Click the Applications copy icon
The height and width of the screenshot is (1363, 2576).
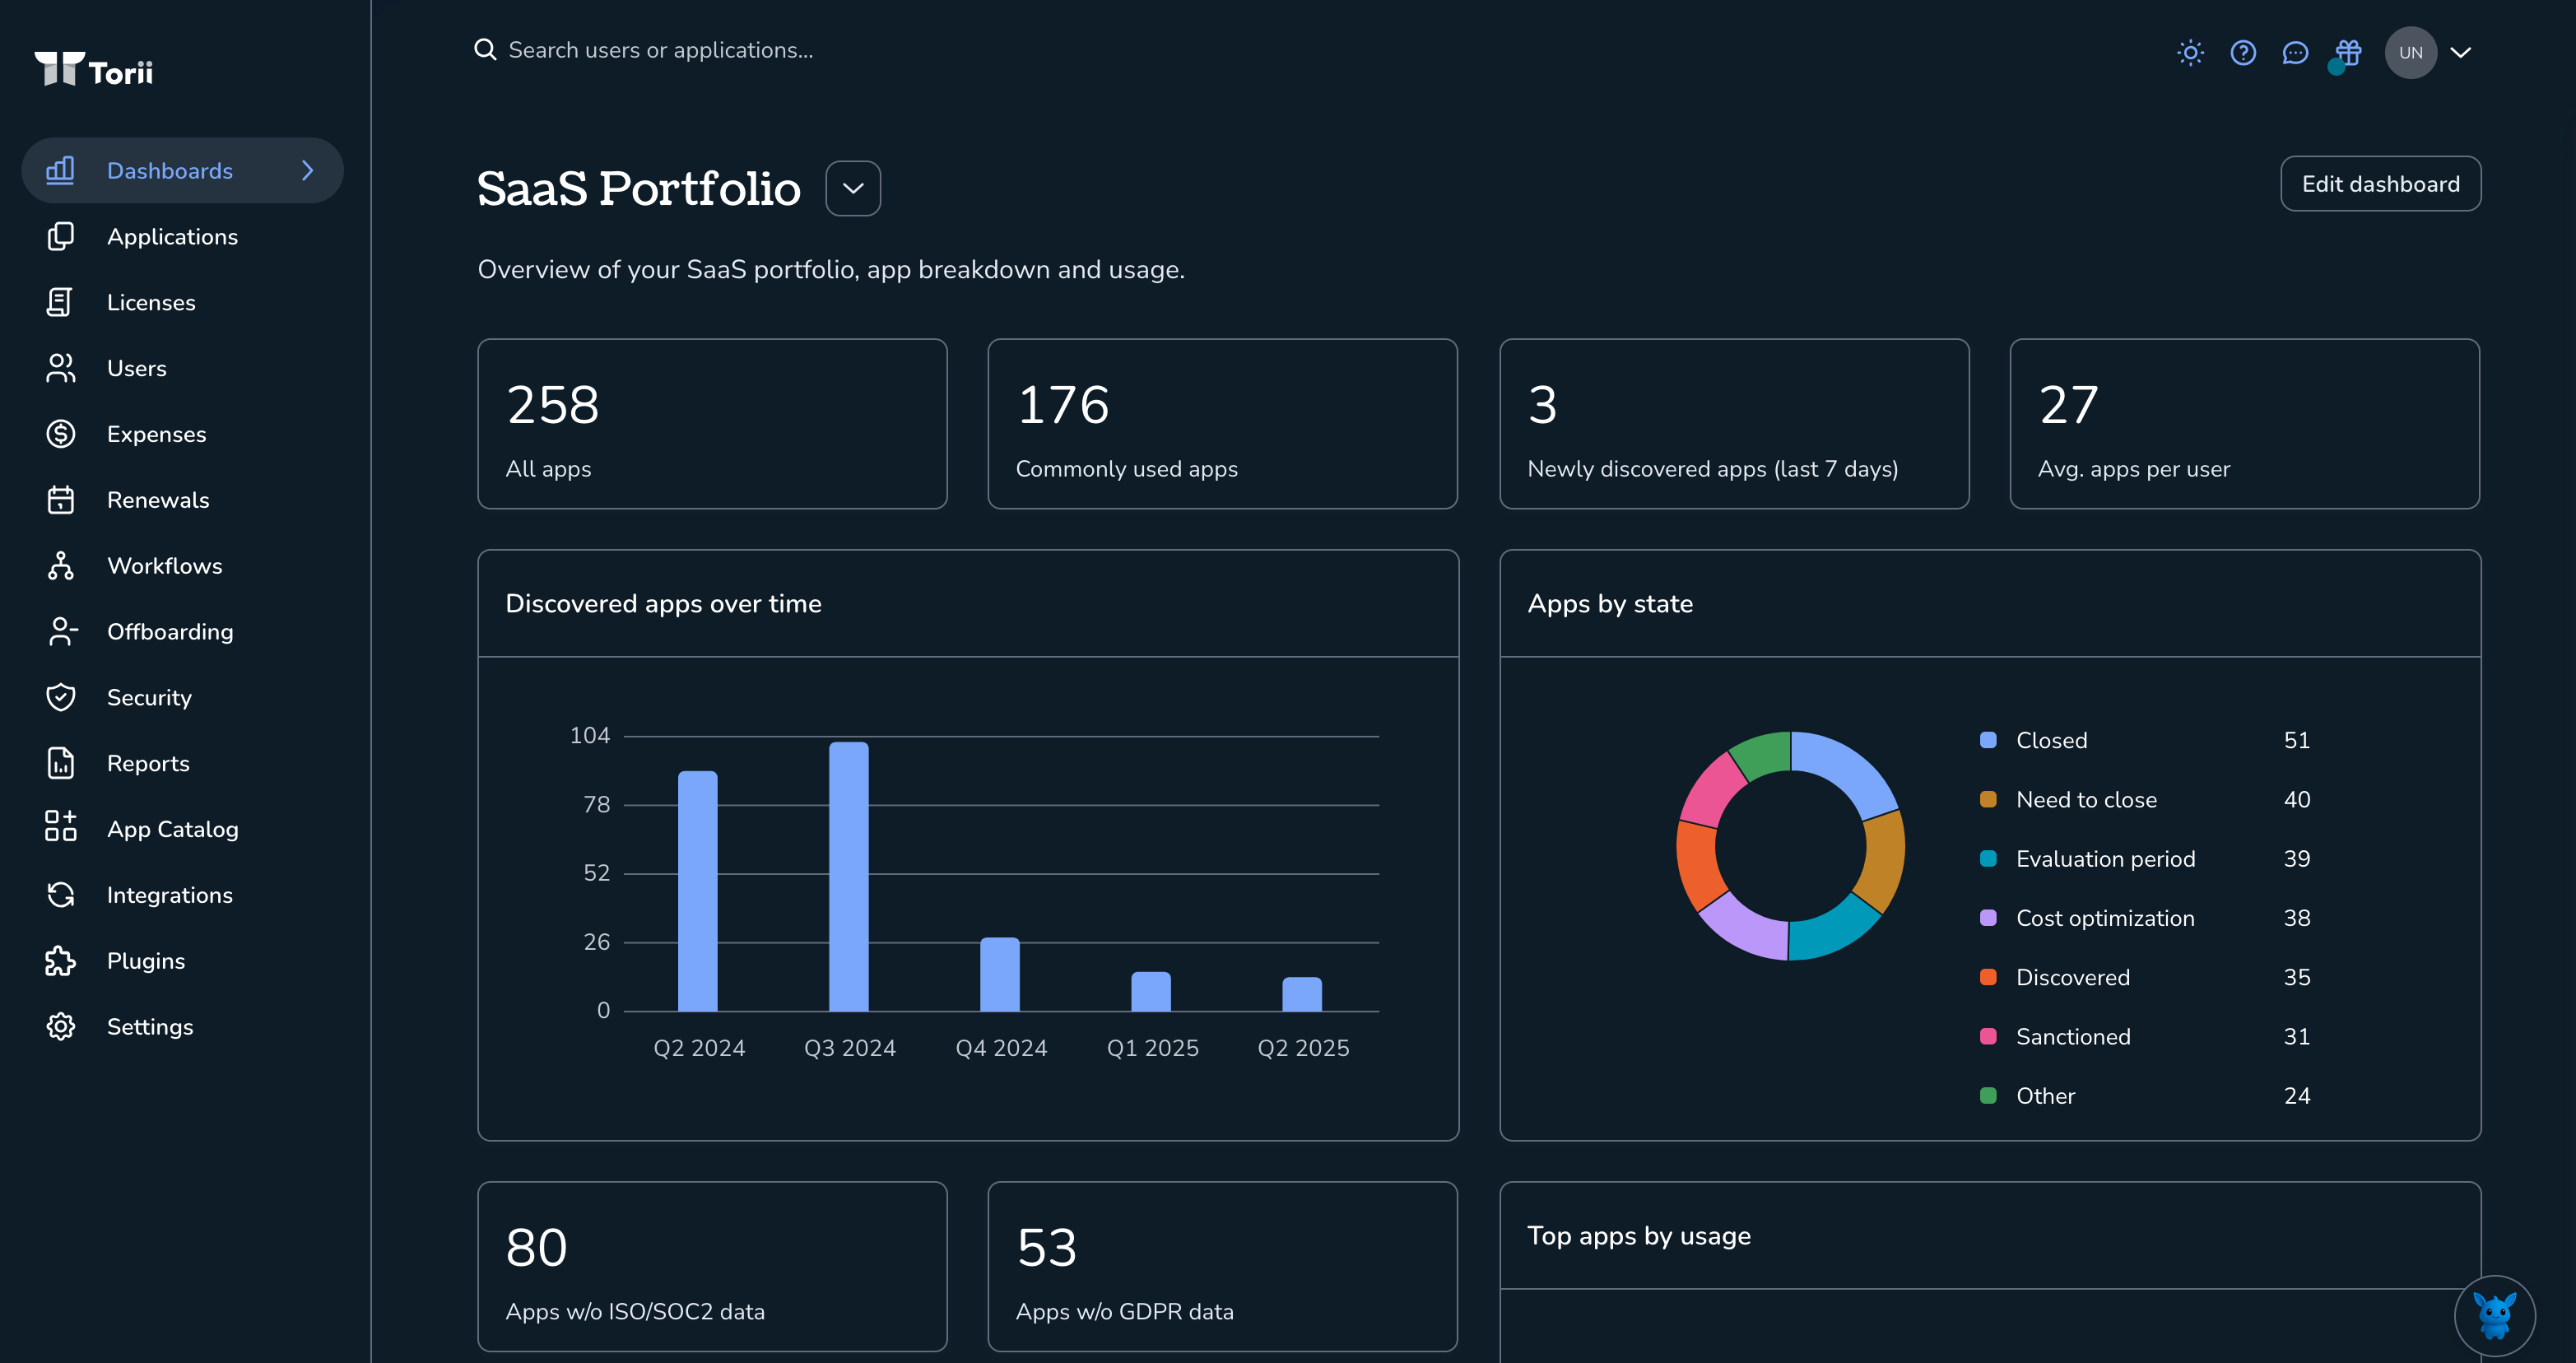click(60, 236)
